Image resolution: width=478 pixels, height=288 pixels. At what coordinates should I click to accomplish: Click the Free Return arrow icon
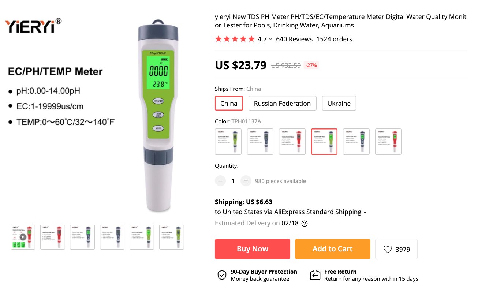click(315, 275)
